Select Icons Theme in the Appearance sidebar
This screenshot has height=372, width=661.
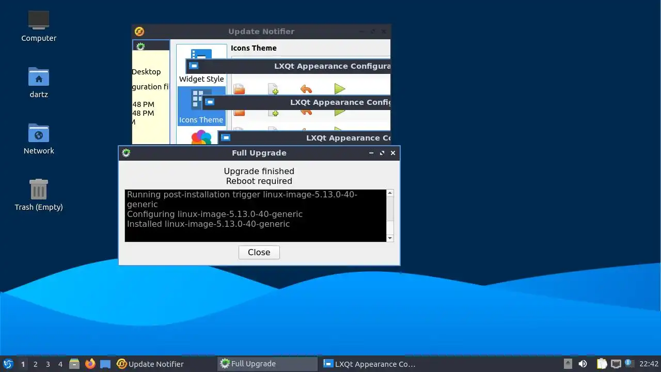point(201,106)
